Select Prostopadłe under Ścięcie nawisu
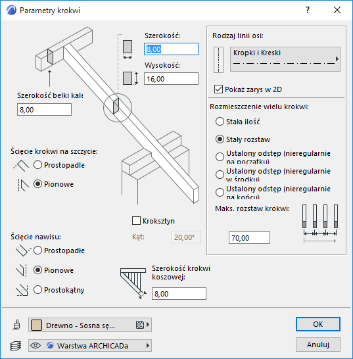Image resolution: width=353 pixels, height=359 pixels. pyautogui.click(x=37, y=251)
